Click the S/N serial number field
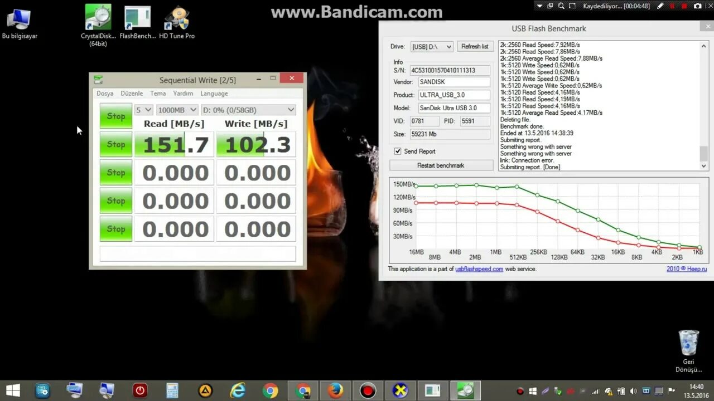Screen dimensions: 714x401 pos(450,70)
